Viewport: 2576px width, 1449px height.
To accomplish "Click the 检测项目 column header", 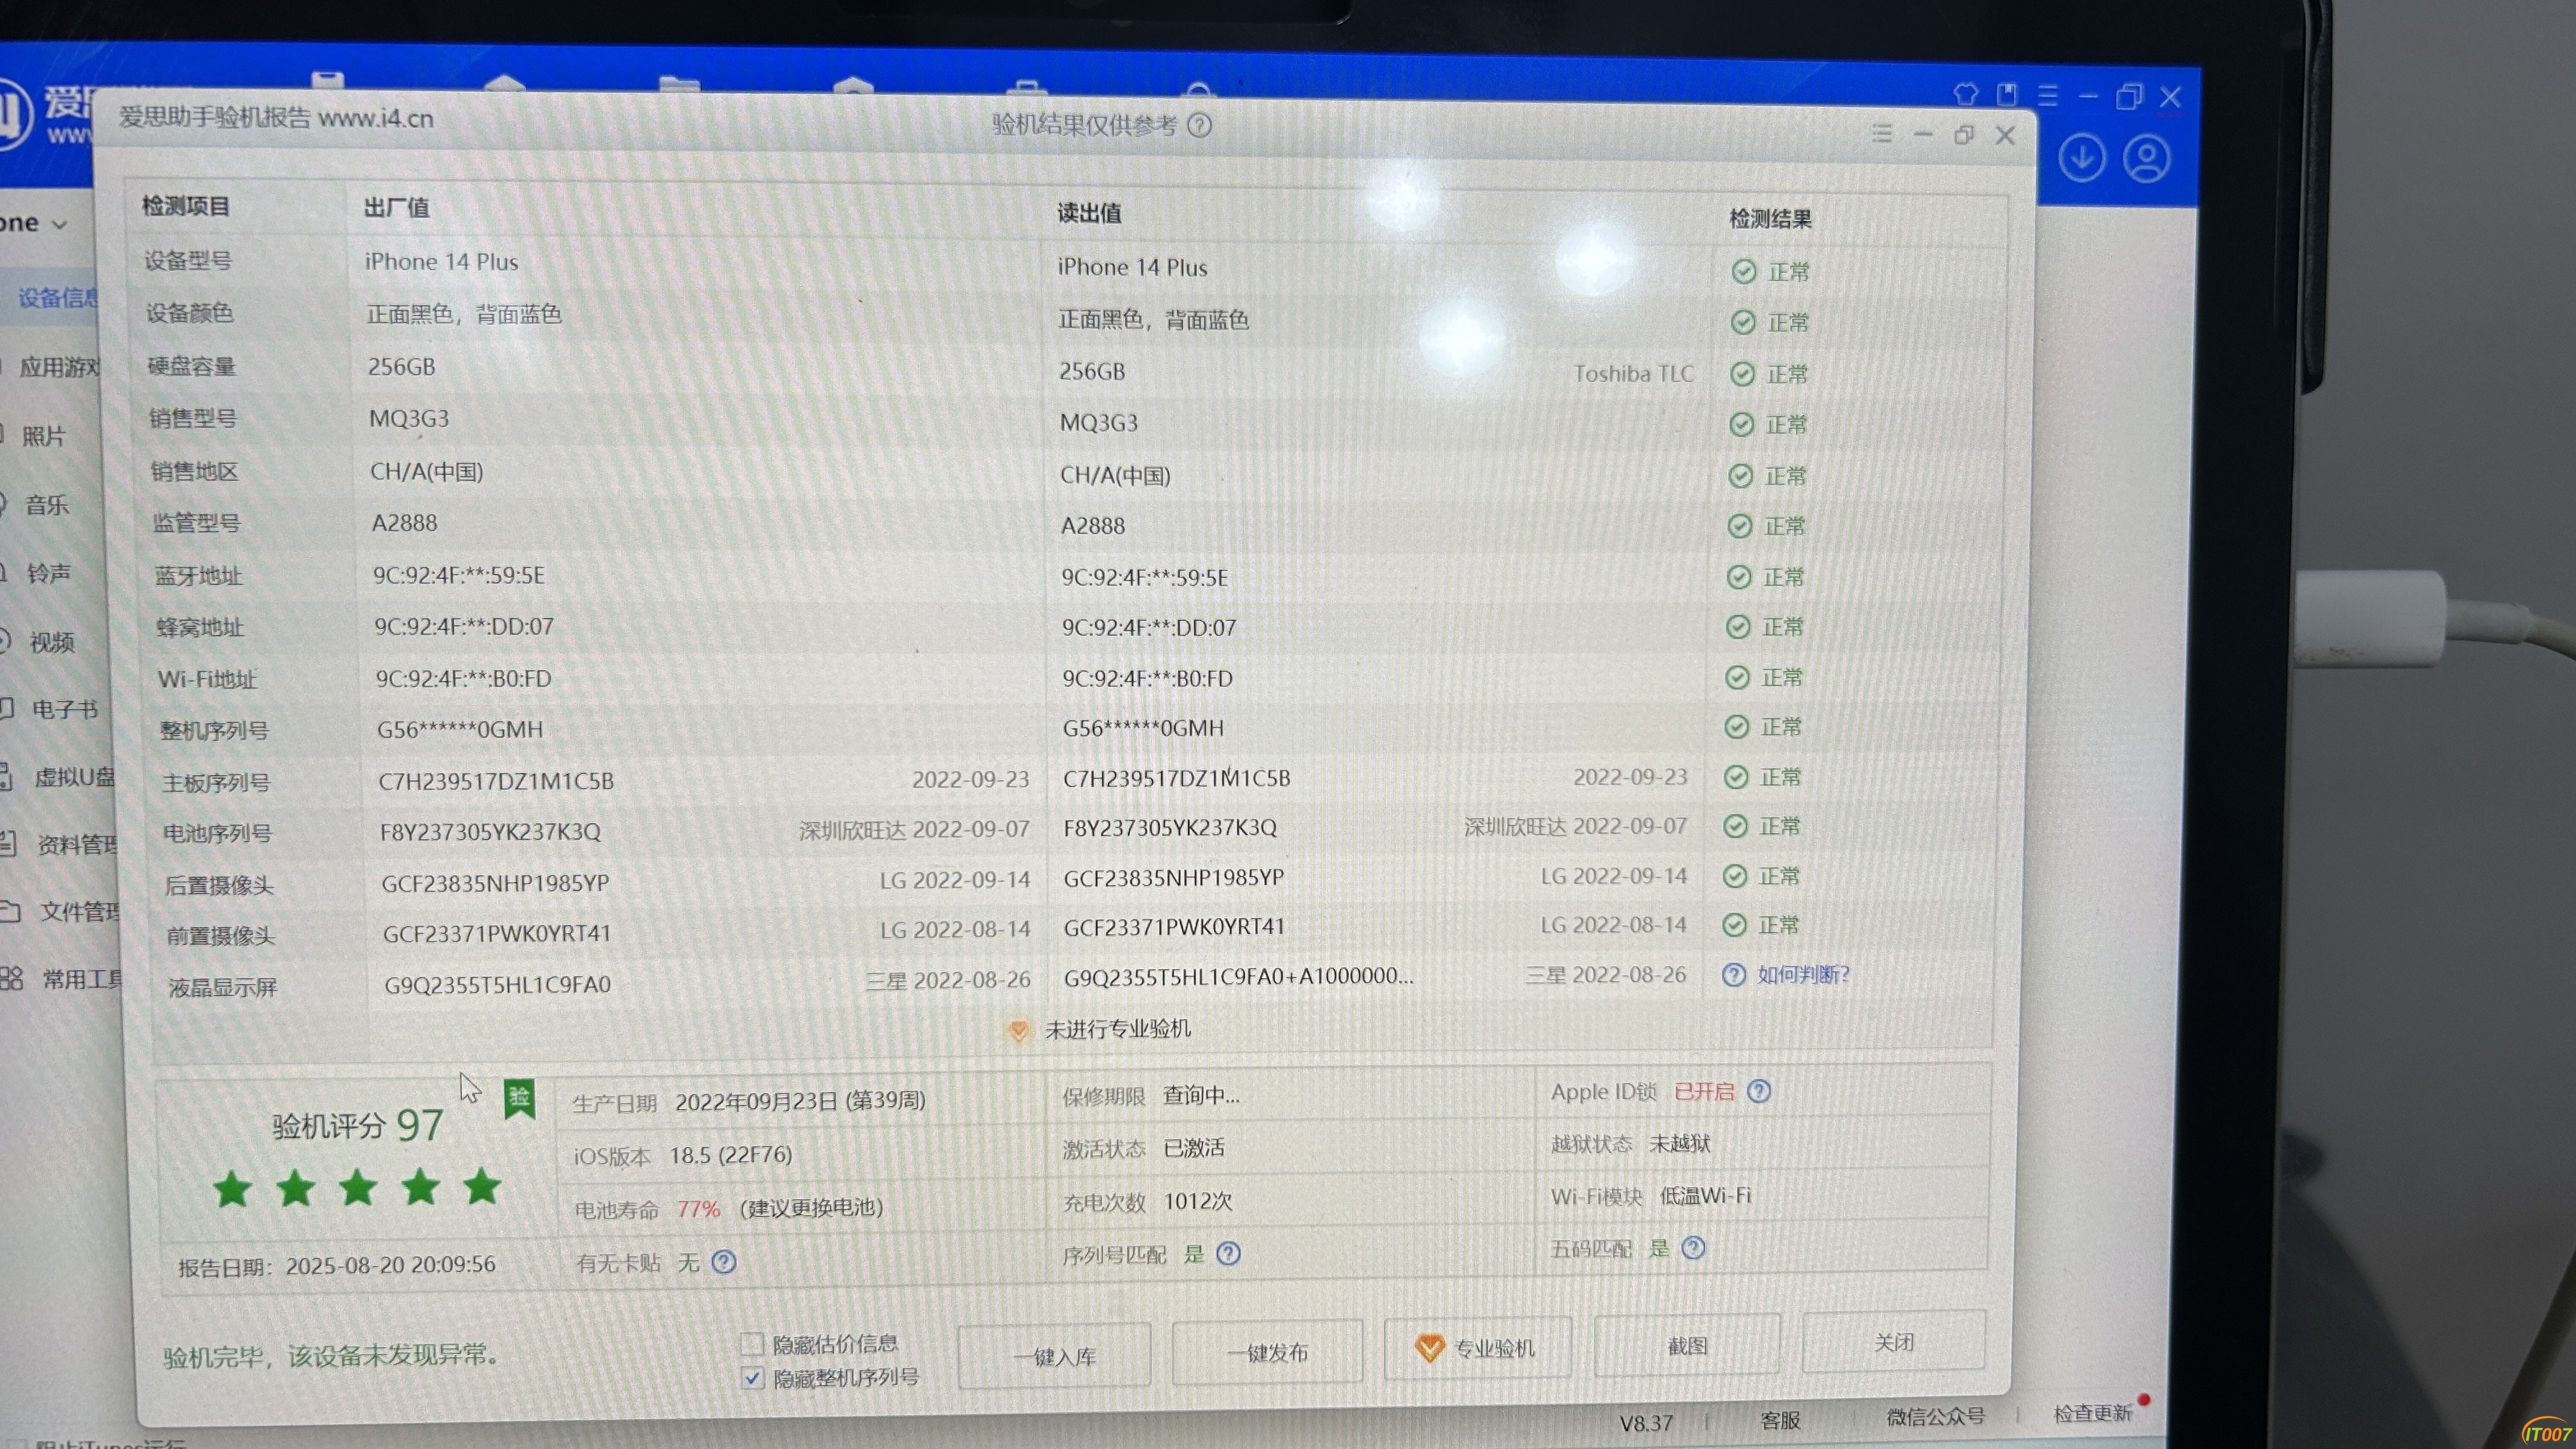I will (186, 206).
